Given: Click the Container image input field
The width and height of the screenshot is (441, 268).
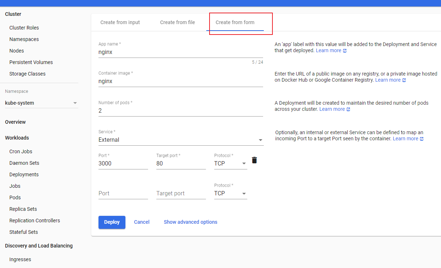Looking at the screenshot, I should pos(180,81).
